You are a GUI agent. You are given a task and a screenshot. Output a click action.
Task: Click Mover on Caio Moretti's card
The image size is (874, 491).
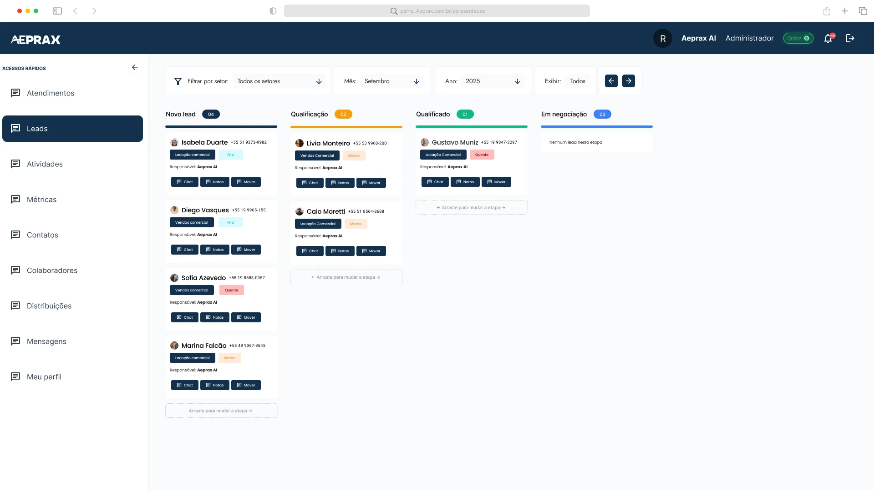371,251
